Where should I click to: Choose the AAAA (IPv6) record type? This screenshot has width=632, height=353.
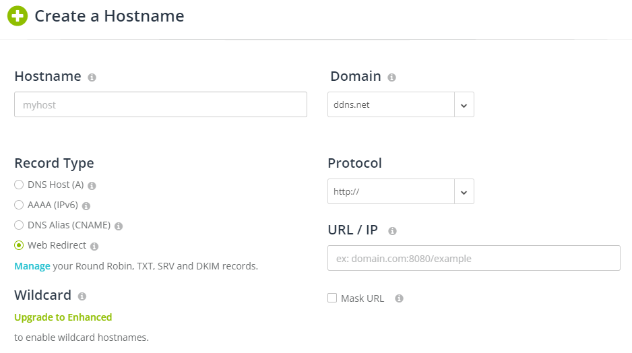coord(19,205)
